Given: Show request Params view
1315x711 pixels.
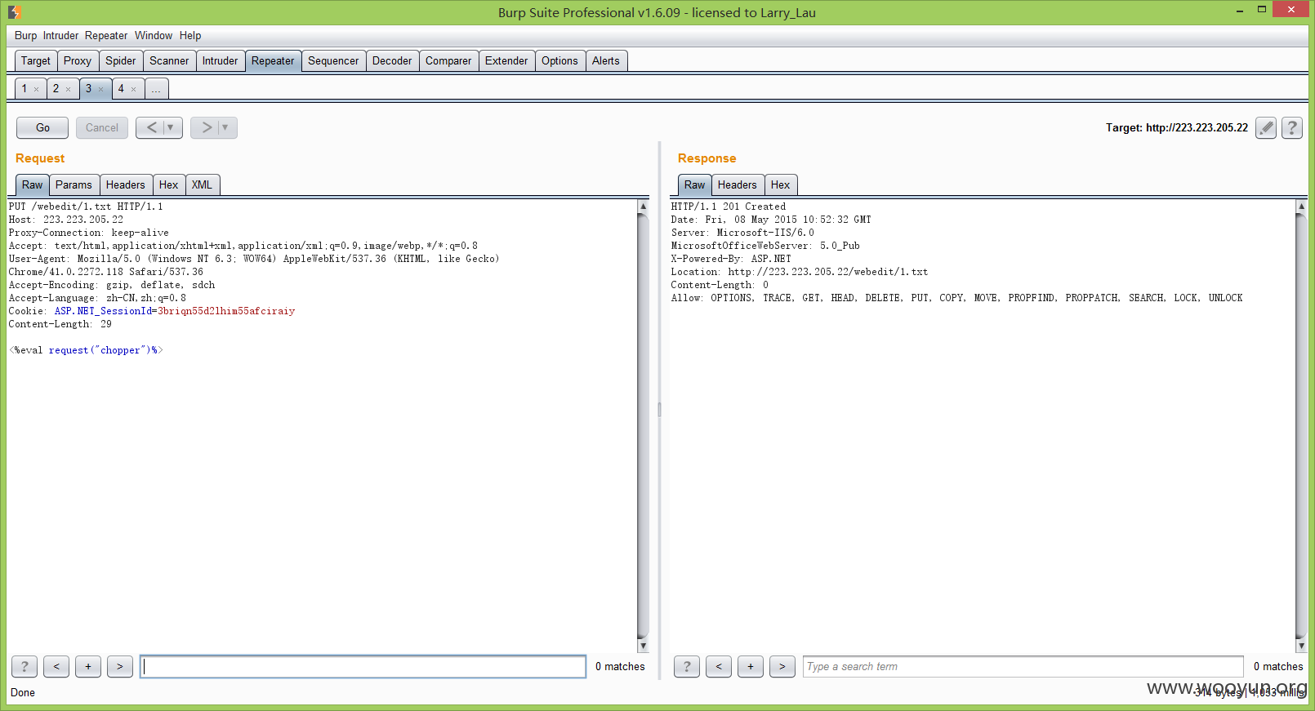Looking at the screenshot, I should pyautogui.click(x=74, y=184).
